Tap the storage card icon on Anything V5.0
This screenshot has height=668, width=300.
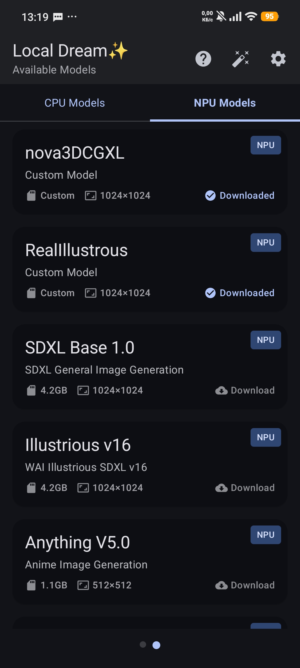click(31, 585)
